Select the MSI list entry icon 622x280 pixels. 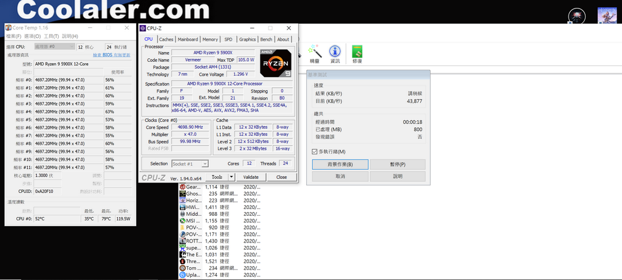pyautogui.click(x=182, y=221)
